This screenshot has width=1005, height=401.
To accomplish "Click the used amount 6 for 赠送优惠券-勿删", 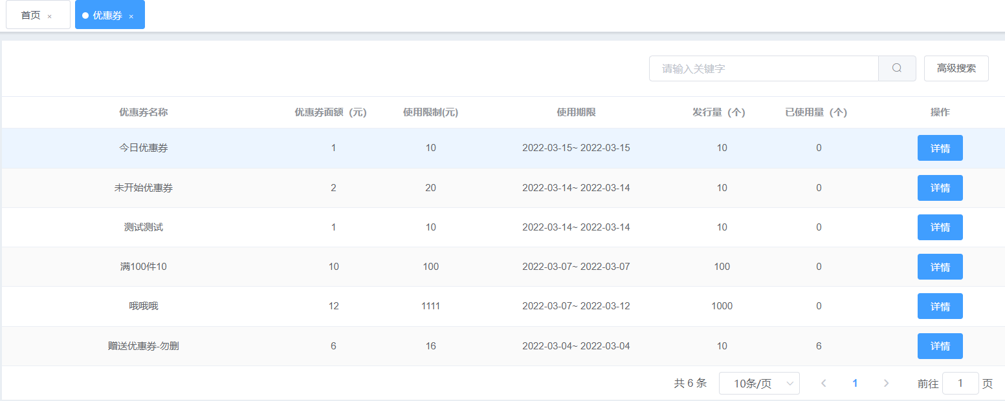I will [819, 346].
